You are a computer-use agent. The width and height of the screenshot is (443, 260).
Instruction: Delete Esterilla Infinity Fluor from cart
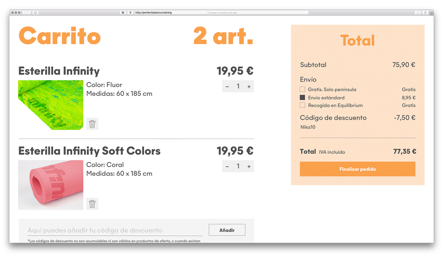point(92,124)
